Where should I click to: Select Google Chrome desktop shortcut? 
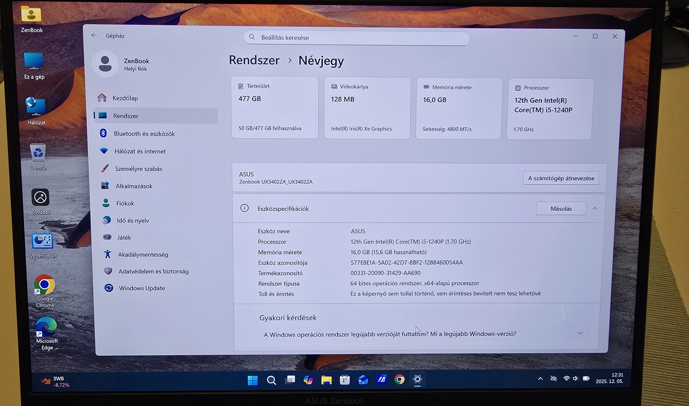click(x=45, y=291)
